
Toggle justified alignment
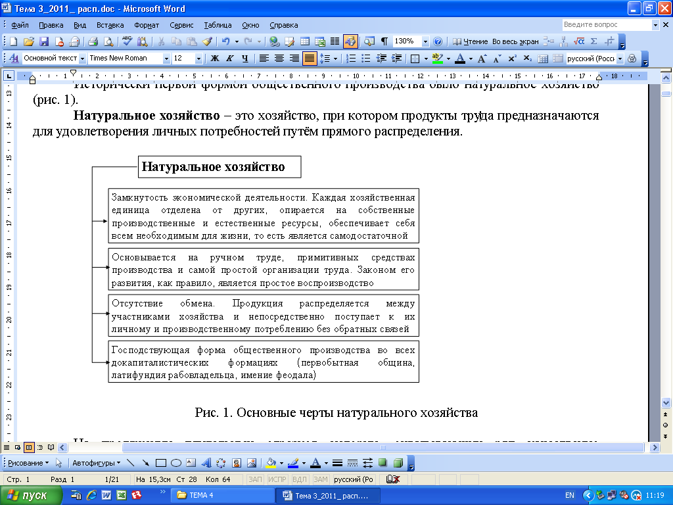coord(309,59)
